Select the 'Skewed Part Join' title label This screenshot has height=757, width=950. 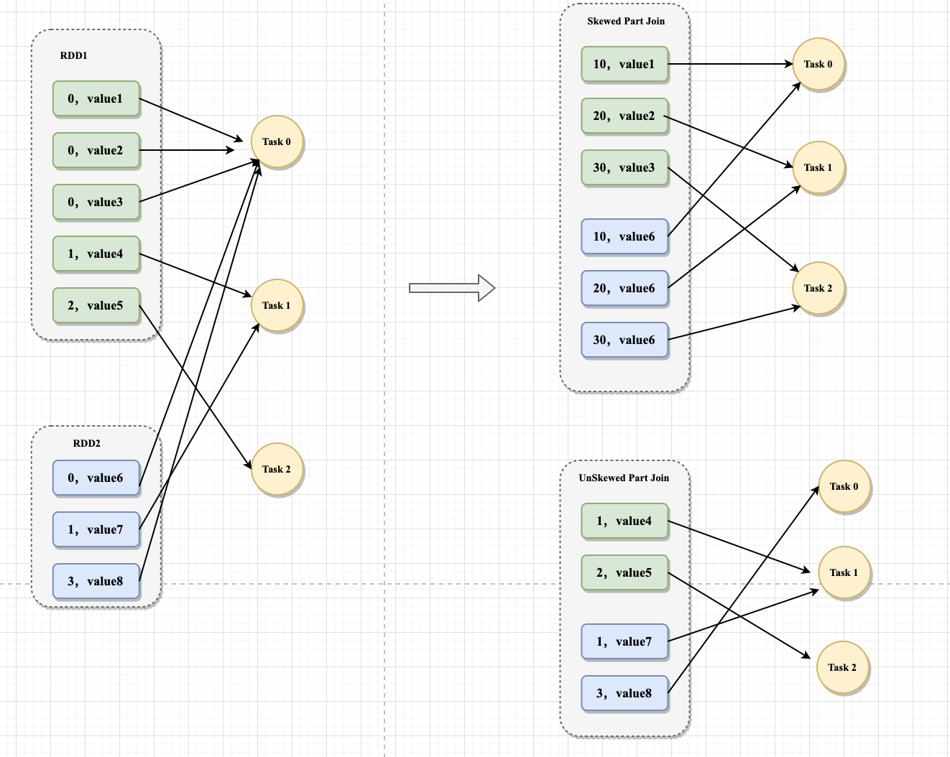[626, 21]
